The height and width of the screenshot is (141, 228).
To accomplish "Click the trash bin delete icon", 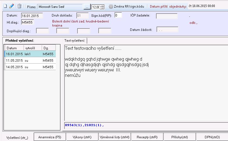I will click(x=19, y=6).
